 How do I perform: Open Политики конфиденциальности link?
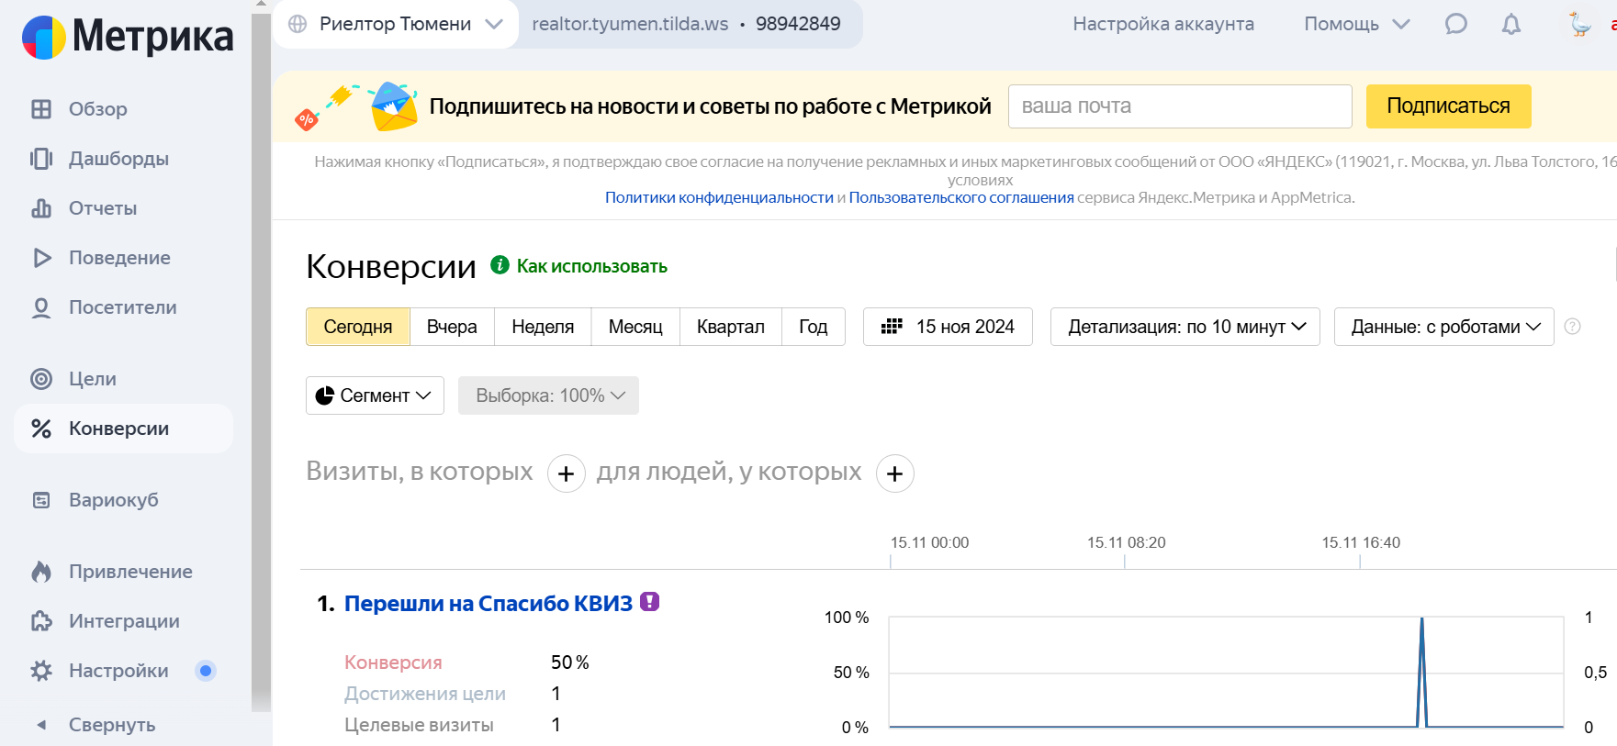[x=719, y=197]
